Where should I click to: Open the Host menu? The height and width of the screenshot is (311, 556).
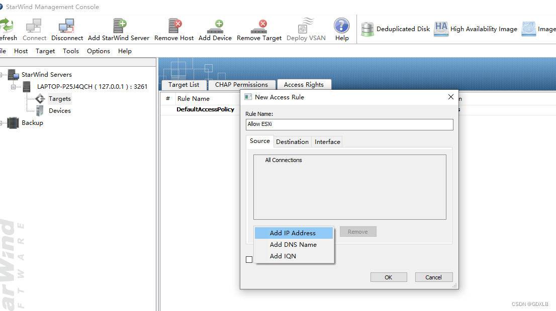(x=21, y=51)
